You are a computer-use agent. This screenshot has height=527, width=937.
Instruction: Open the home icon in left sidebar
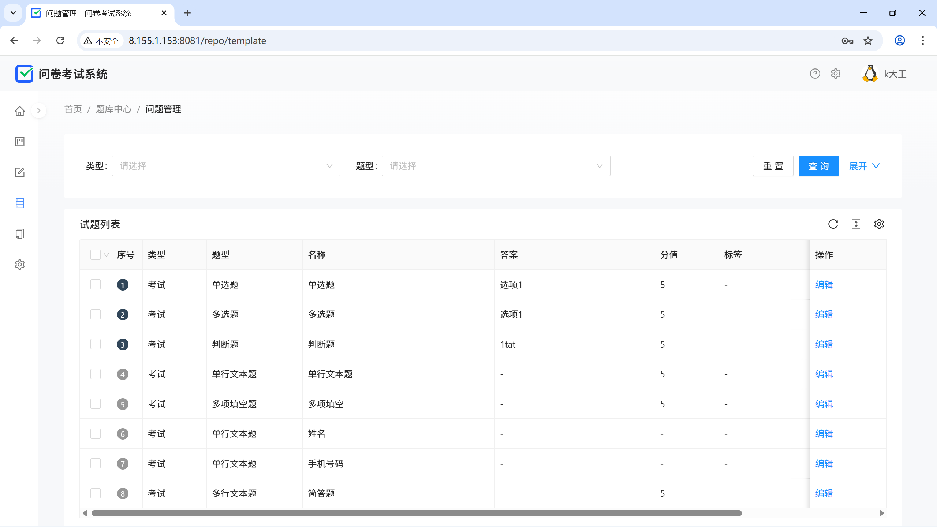[20, 111]
